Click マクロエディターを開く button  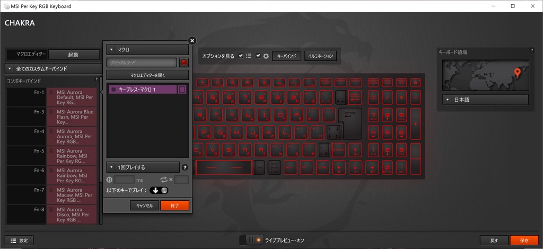pos(147,75)
